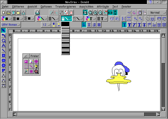Viewport: 168px width, 119px height.
Task: Open the area color wheel dropdown
Action: 7,19
